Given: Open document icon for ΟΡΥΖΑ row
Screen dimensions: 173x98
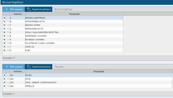Looking at the screenshot, I should coord(8,75).
